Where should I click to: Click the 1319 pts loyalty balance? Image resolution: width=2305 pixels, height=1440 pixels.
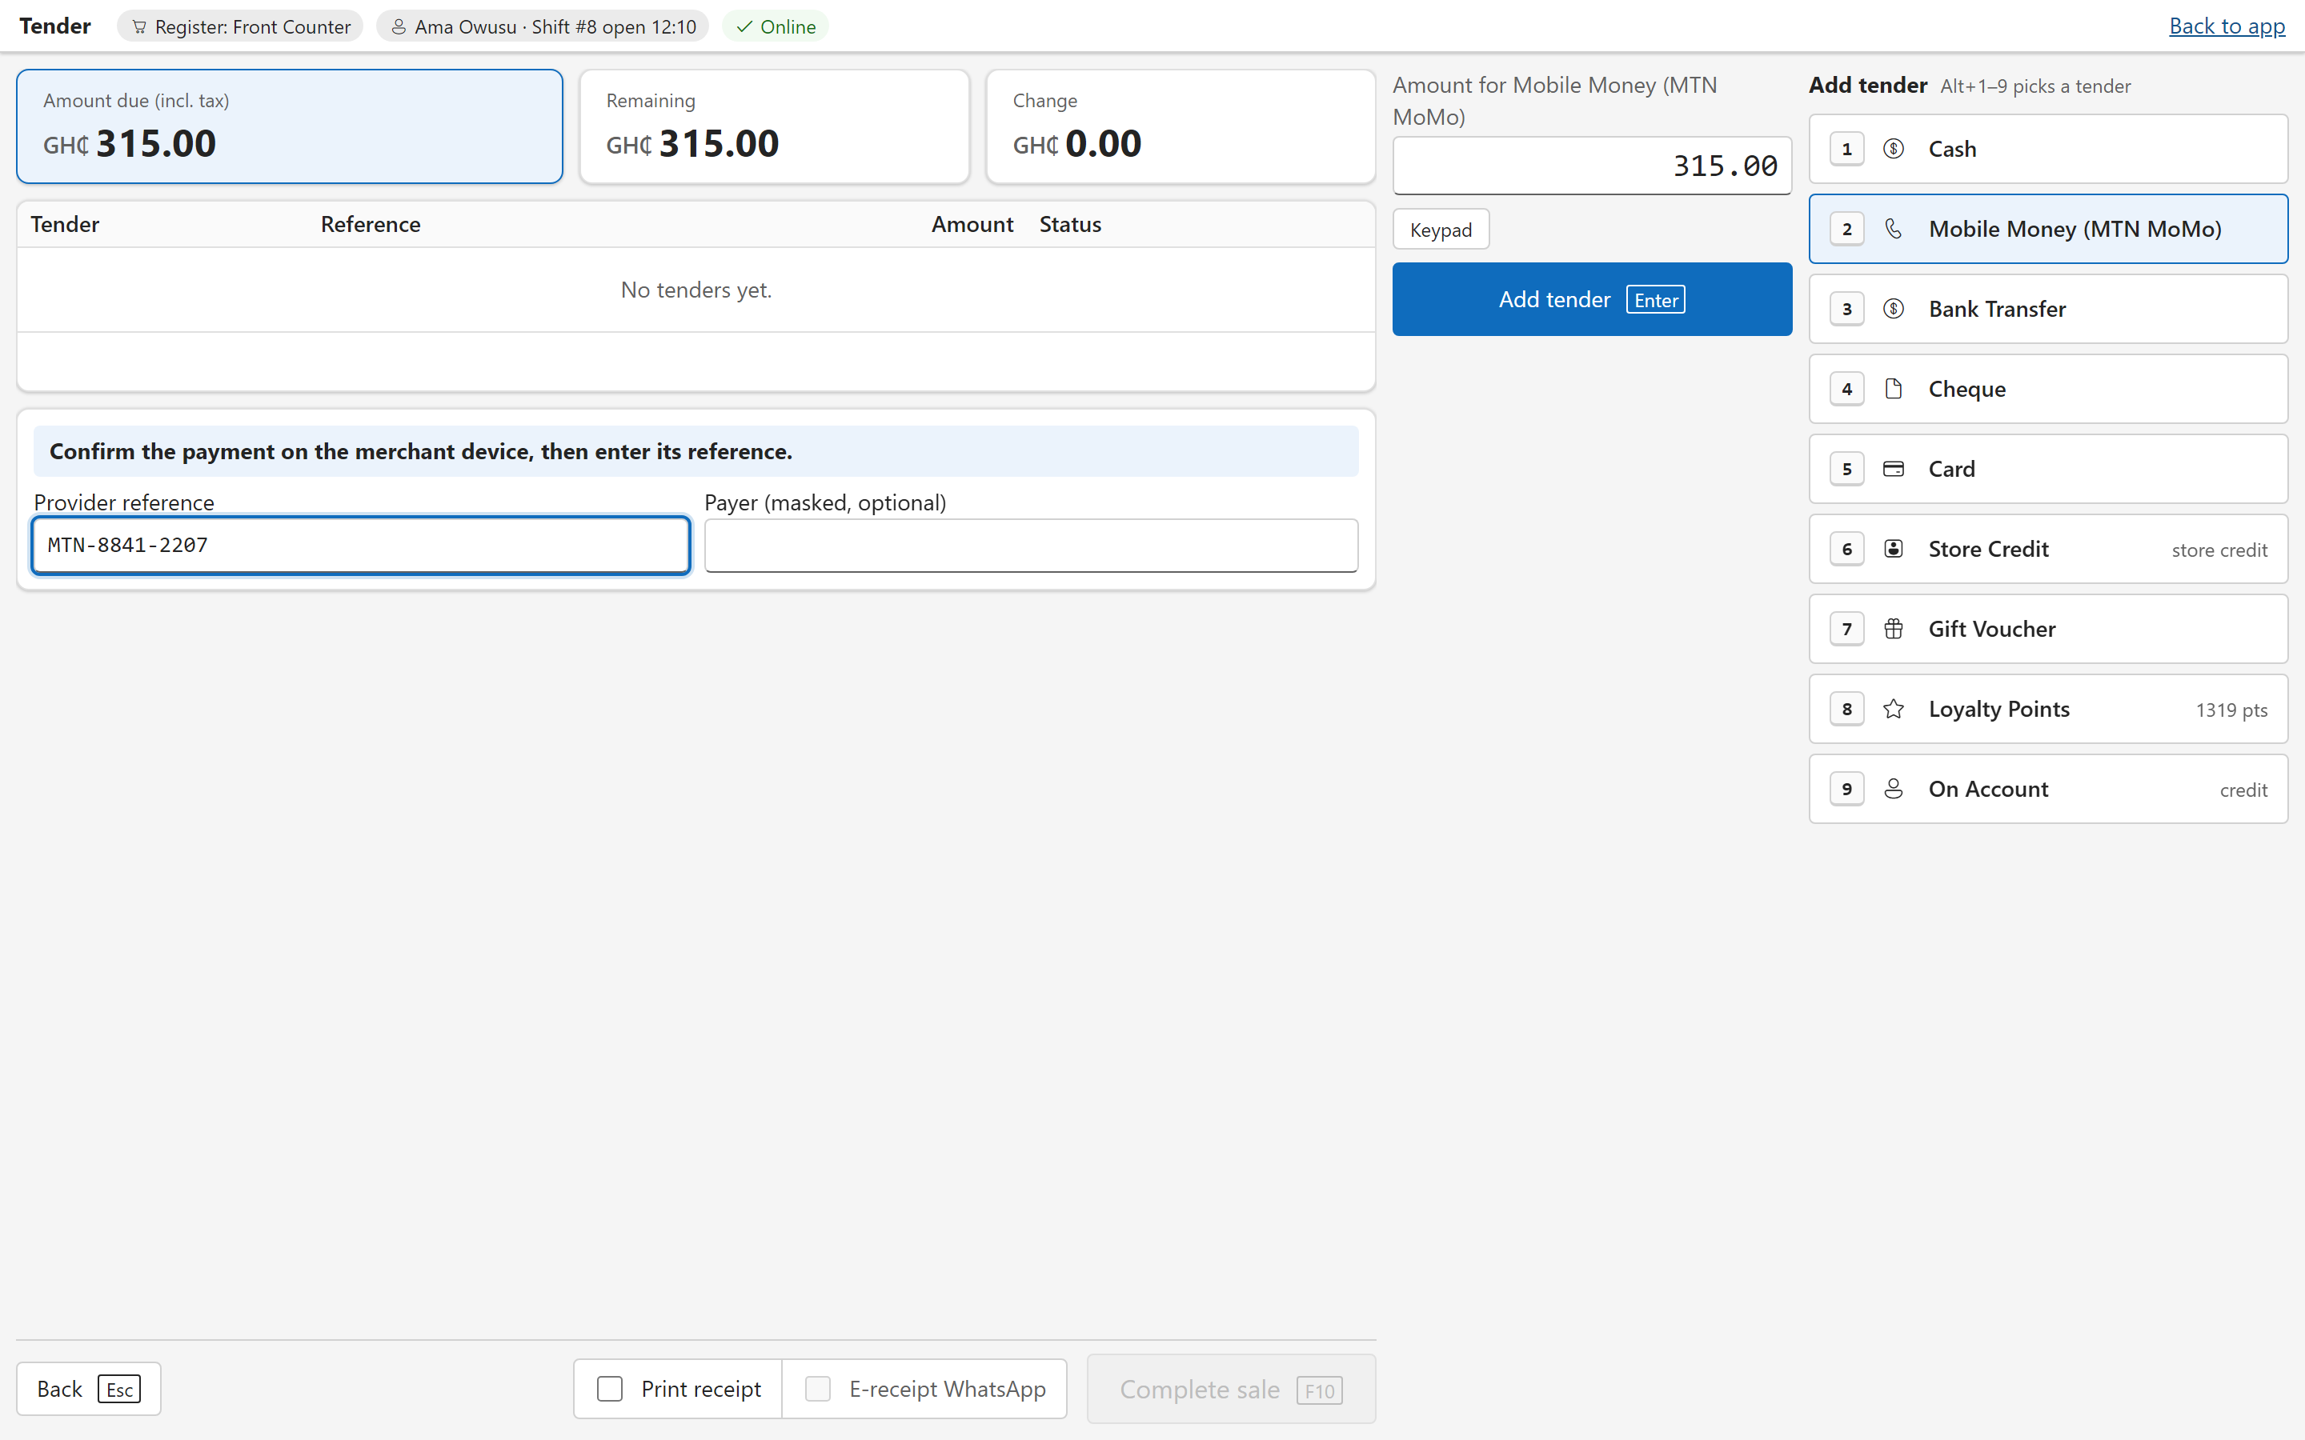(x=2231, y=710)
